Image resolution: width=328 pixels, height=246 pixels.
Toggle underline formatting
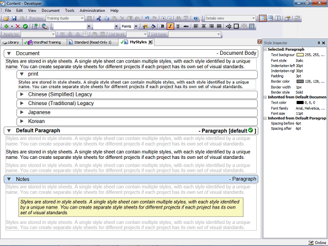pos(178,26)
